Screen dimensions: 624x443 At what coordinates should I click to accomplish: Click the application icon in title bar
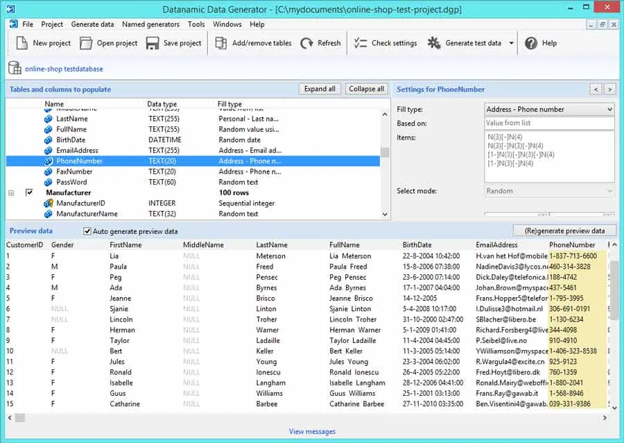point(10,8)
